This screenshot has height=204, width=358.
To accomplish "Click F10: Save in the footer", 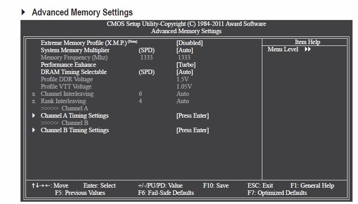I will pyautogui.click(x=216, y=185).
